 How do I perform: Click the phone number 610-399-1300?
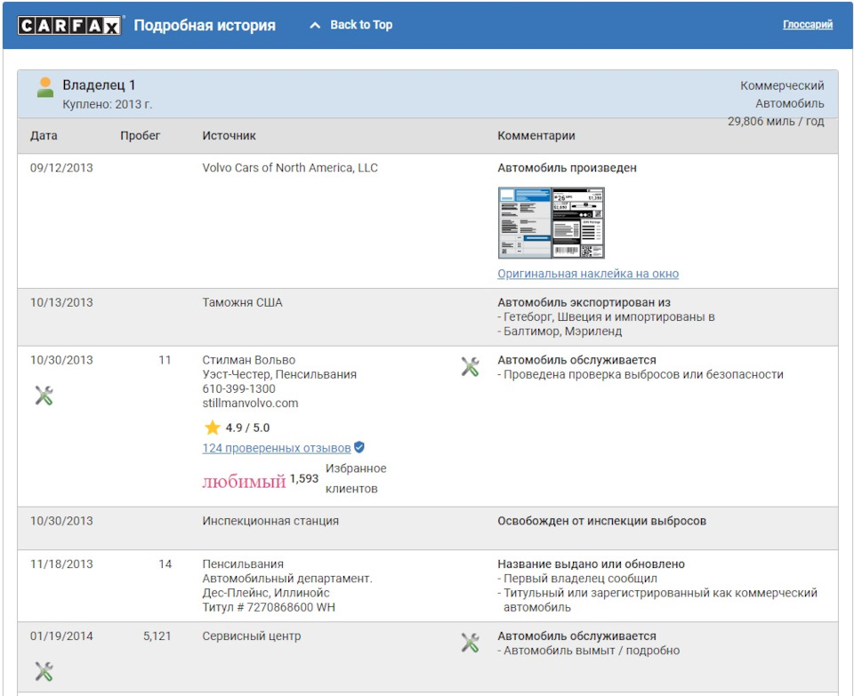[239, 388]
